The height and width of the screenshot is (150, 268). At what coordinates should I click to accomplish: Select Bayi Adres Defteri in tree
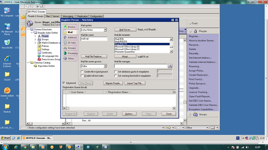(x=46, y=66)
